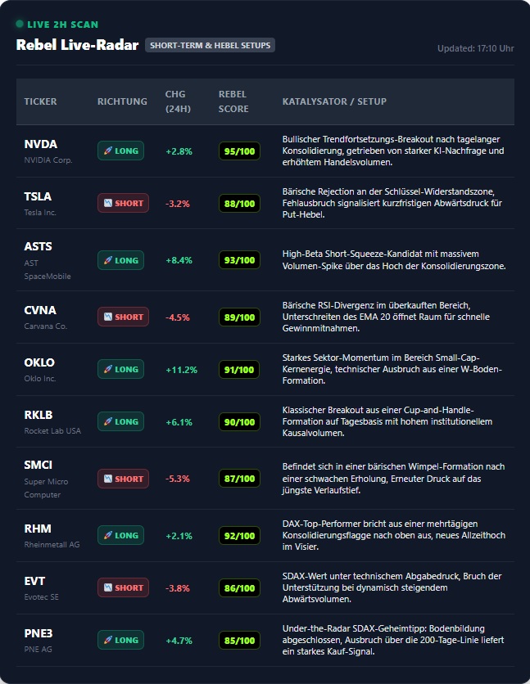The width and height of the screenshot is (530, 684).
Task: Click the AST SpaceMobile company name
Action: (x=48, y=269)
